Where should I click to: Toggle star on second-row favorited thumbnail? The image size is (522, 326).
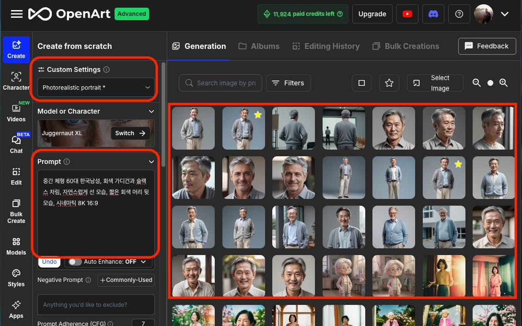point(458,164)
